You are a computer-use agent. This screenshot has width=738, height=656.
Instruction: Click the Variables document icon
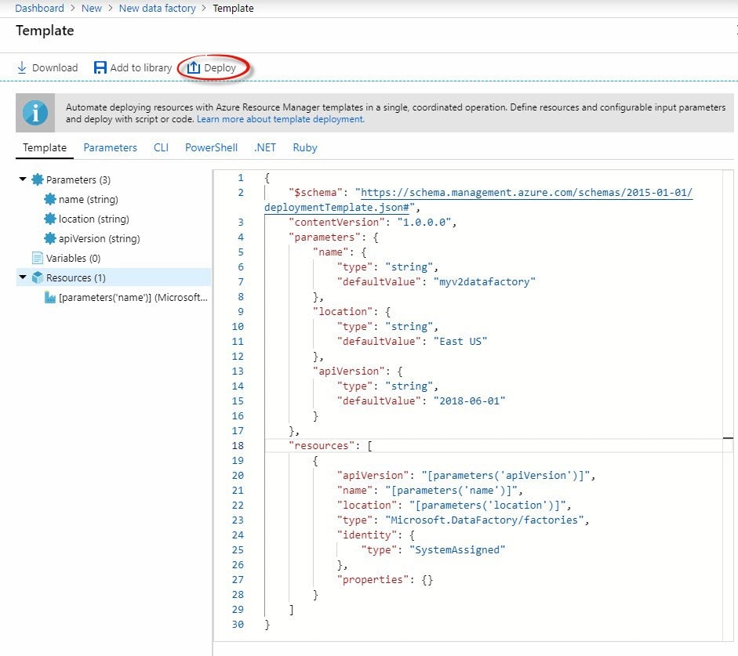[38, 258]
